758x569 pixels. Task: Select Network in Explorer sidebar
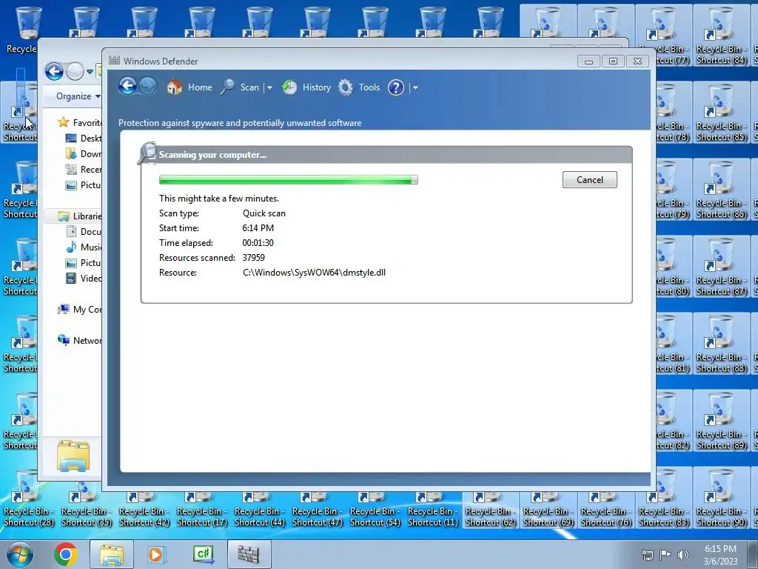pyautogui.click(x=79, y=340)
